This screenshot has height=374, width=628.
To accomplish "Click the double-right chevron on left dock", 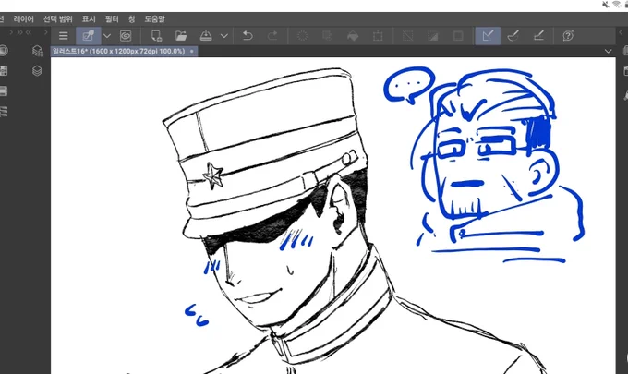I will click(19, 32).
